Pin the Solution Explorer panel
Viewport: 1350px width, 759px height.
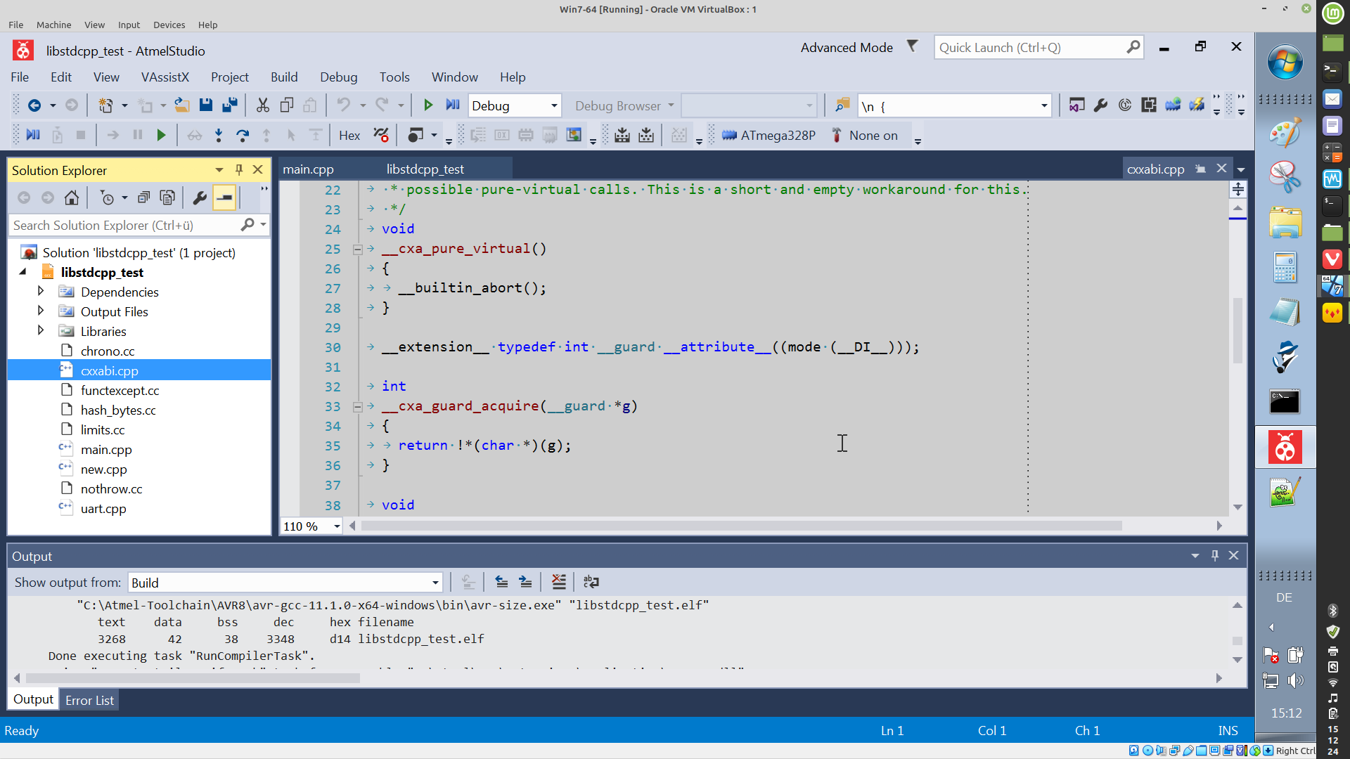[x=239, y=169]
